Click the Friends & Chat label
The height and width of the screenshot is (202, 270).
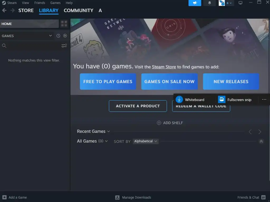point(248,197)
